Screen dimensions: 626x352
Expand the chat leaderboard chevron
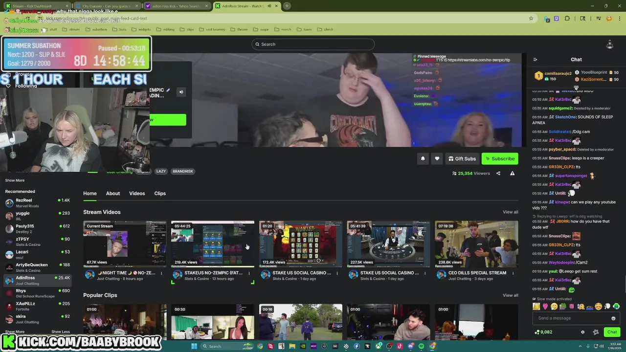(x=576, y=88)
